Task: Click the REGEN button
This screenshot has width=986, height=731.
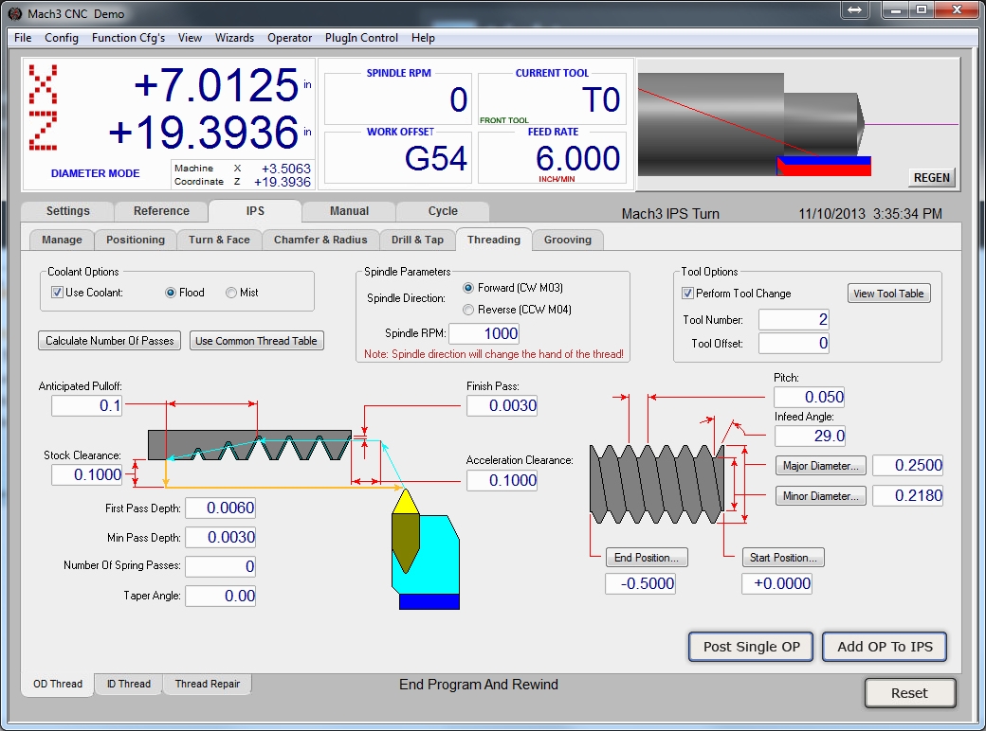Action: [931, 178]
